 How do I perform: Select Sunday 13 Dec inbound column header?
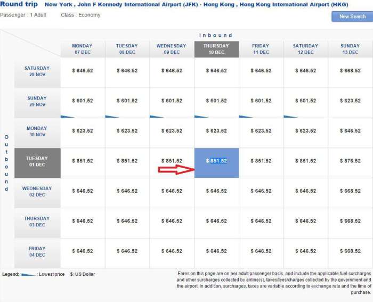[x=351, y=49]
